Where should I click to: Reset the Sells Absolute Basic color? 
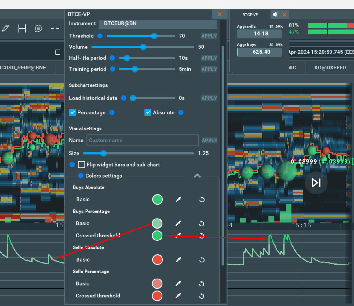201,259
